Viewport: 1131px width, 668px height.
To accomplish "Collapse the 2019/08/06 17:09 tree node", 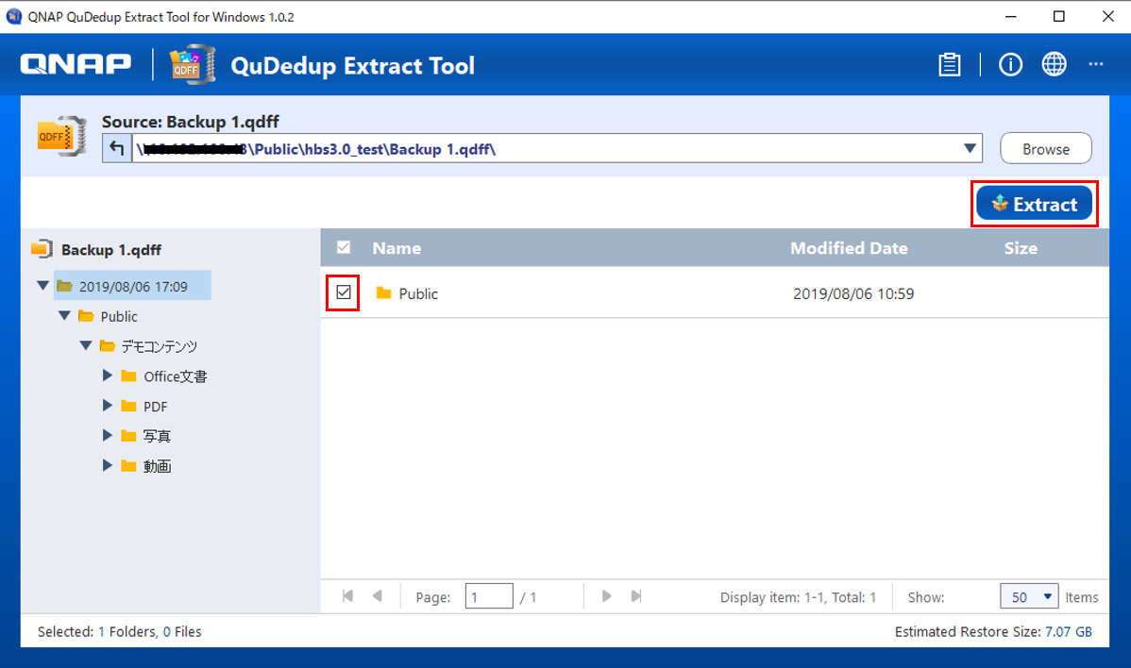I will [x=42, y=286].
